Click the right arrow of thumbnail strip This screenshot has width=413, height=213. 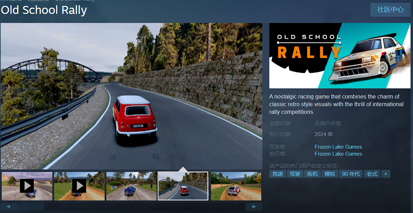[x=254, y=207]
